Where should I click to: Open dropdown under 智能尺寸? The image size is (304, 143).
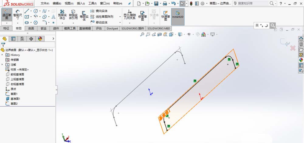[x=18, y=23]
